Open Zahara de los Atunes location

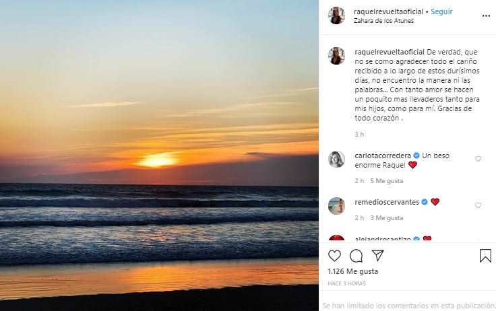pos(383,21)
